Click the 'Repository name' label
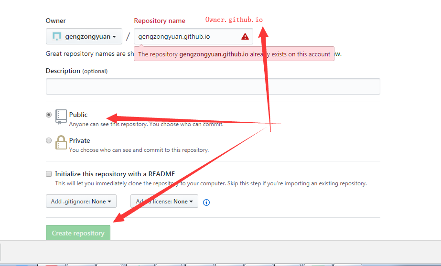The width and height of the screenshot is (441, 266). (x=160, y=21)
